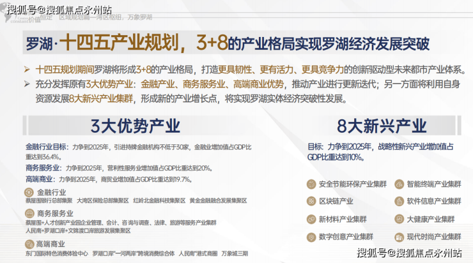The width and height of the screenshot is (473, 263).
Task: Click the 区块链产业 icon
Action: (x=311, y=201)
